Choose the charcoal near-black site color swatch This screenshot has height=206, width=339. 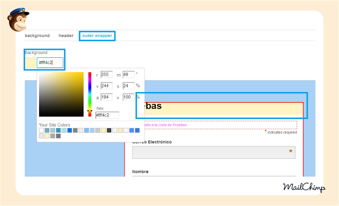point(109,130)
